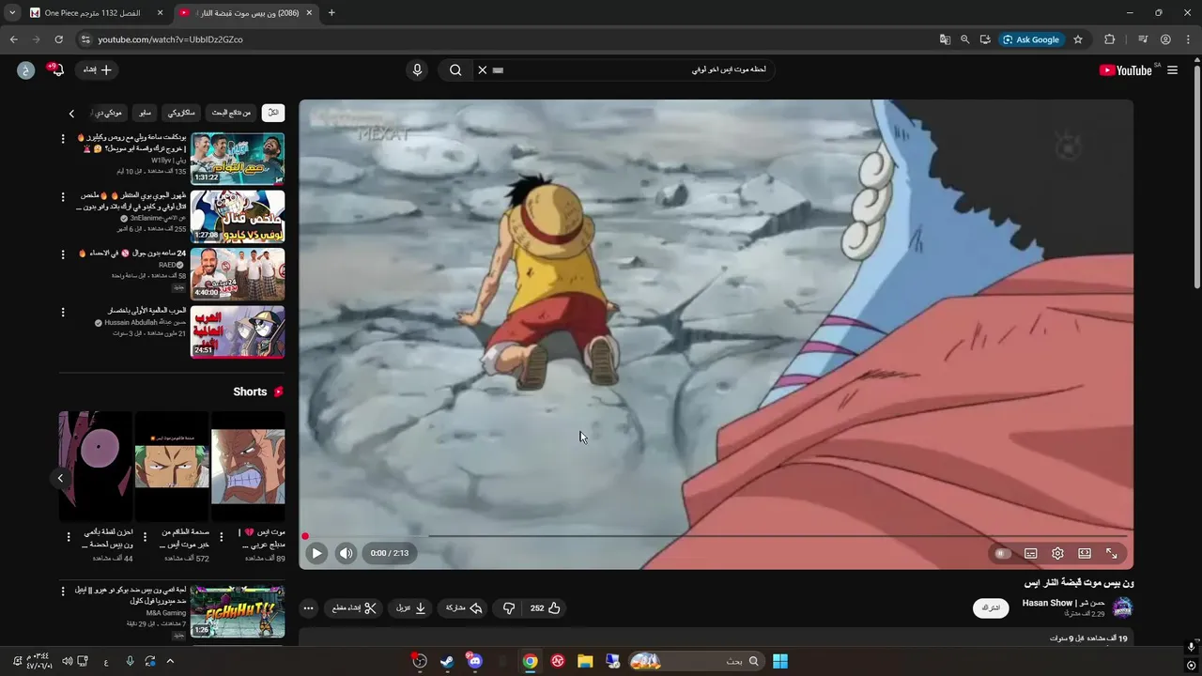The width and height of the screenshot is (1202, 676).
Task: Select the من نتائج البحث filter chip
Action: pos(231,113)
